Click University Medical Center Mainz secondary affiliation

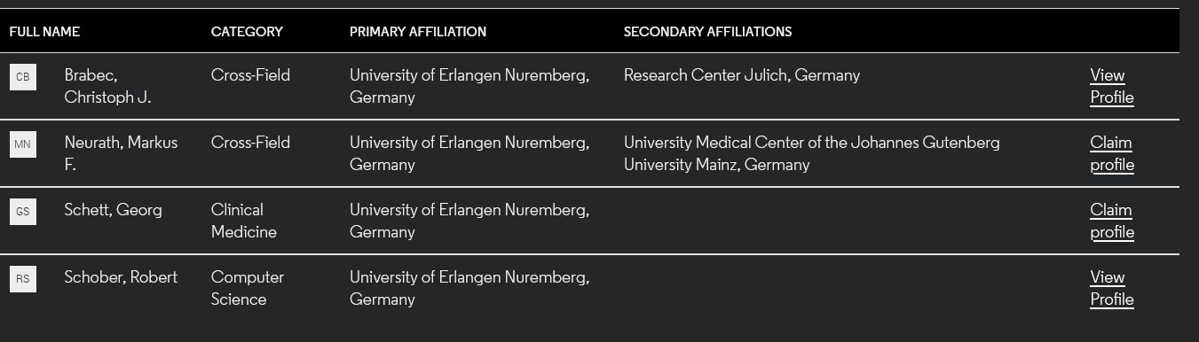[x=812, y=153]
